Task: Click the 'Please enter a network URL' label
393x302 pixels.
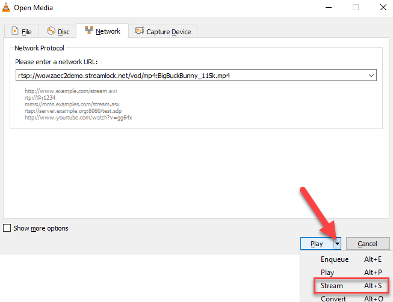Action: tap(56, 62)
